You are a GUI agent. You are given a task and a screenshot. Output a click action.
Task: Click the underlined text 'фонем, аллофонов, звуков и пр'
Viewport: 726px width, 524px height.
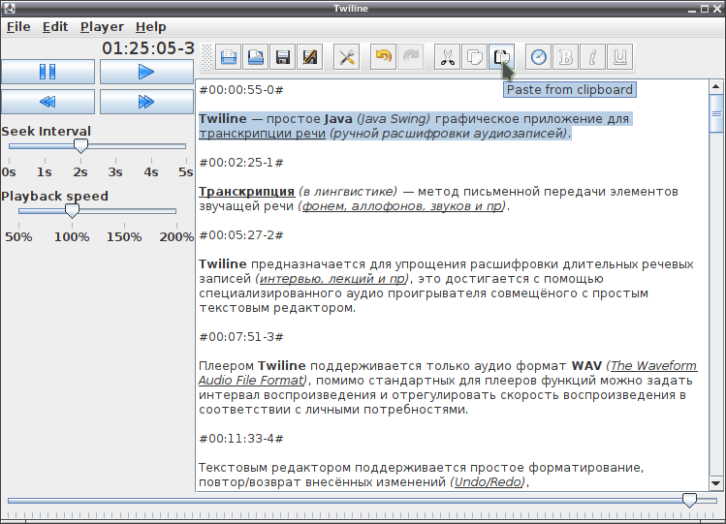tap(402, 205)
